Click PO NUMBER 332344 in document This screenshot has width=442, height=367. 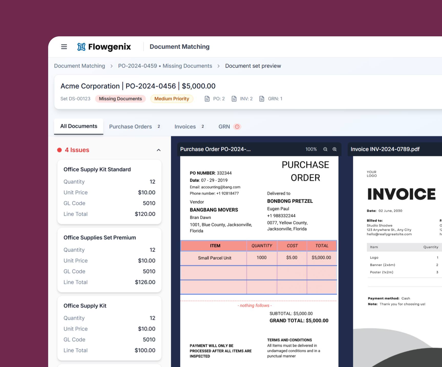pos(211,173)
